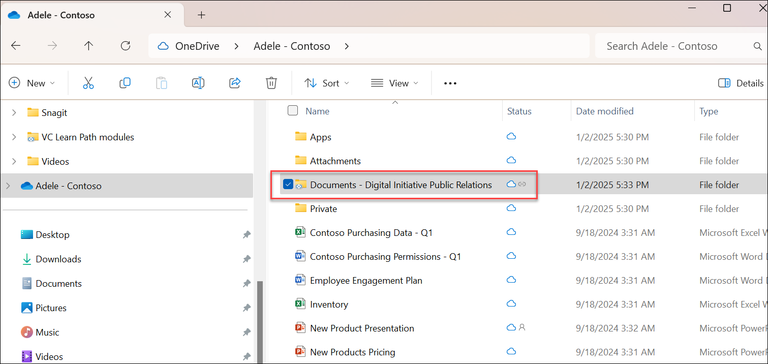Uncheck the Documents - Digital Initiative Public Relations checkbox

tap(288, 184)
